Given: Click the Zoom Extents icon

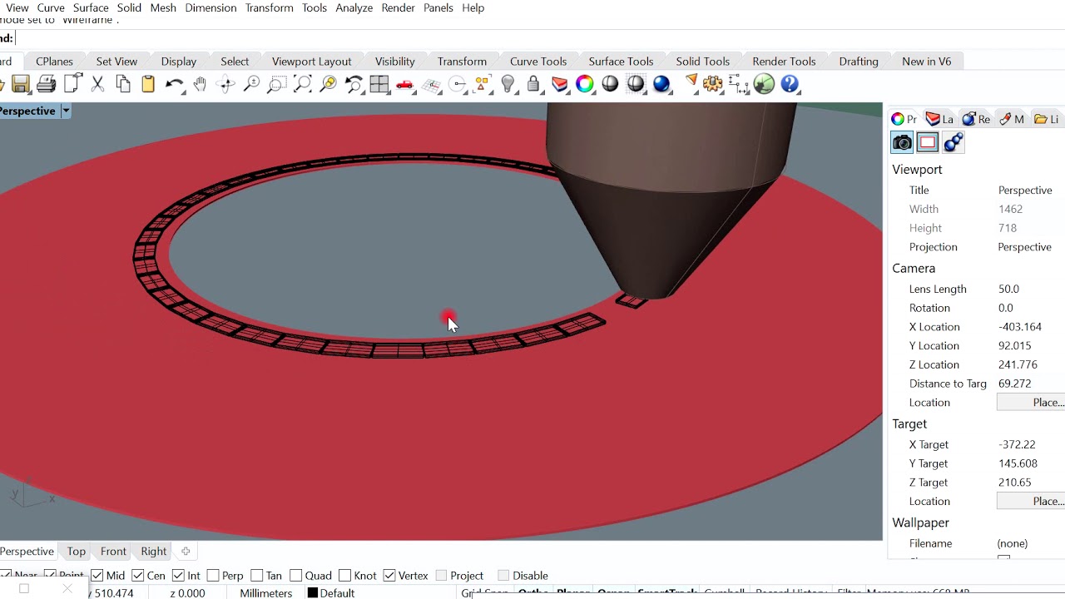Looking at the screenshot, I should click(303, 84).
